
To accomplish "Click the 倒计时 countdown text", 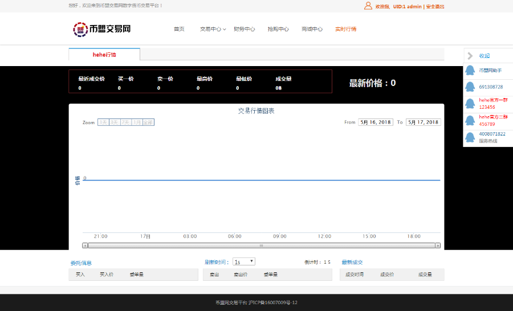I will pyautogui.click(x=317, y=262).
